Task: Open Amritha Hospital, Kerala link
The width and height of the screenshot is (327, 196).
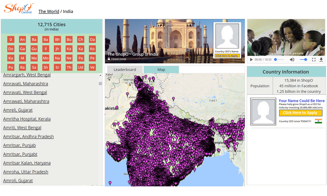Action: (x=27, y=119)
